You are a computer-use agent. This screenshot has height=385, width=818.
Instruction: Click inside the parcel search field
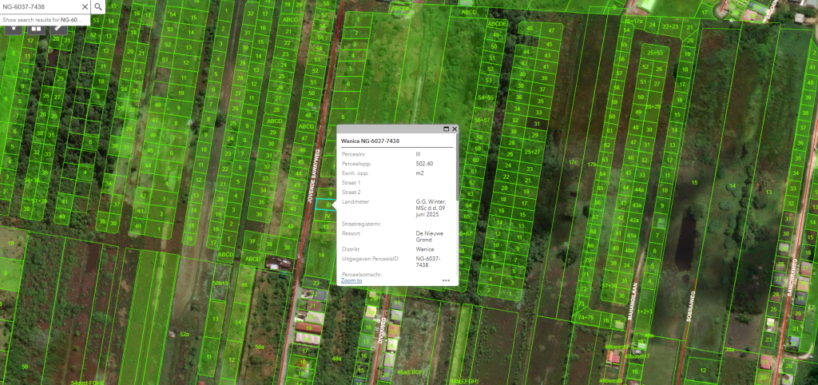tap(40, 6)
